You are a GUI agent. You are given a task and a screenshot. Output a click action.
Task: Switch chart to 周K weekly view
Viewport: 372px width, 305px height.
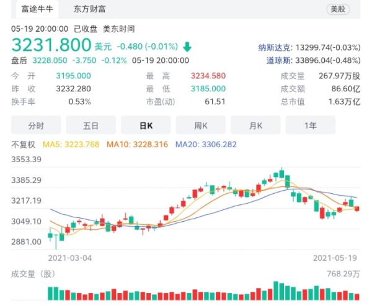(x=200, y=125)
